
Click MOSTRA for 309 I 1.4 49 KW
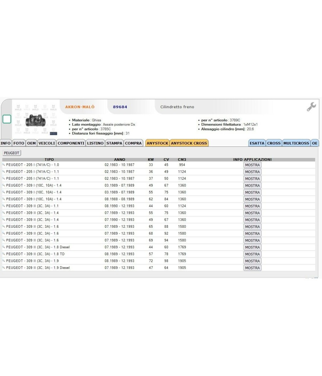252,185
